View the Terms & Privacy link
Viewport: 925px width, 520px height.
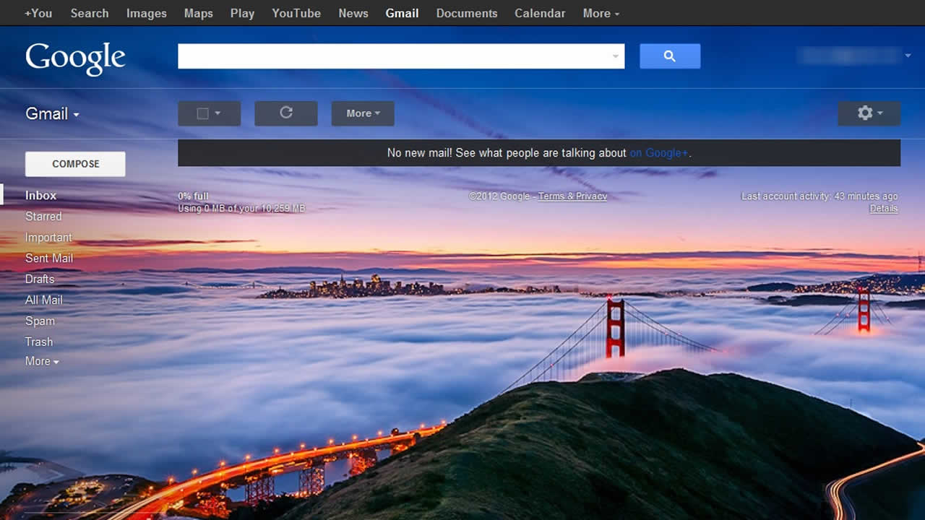coord(572,196)
